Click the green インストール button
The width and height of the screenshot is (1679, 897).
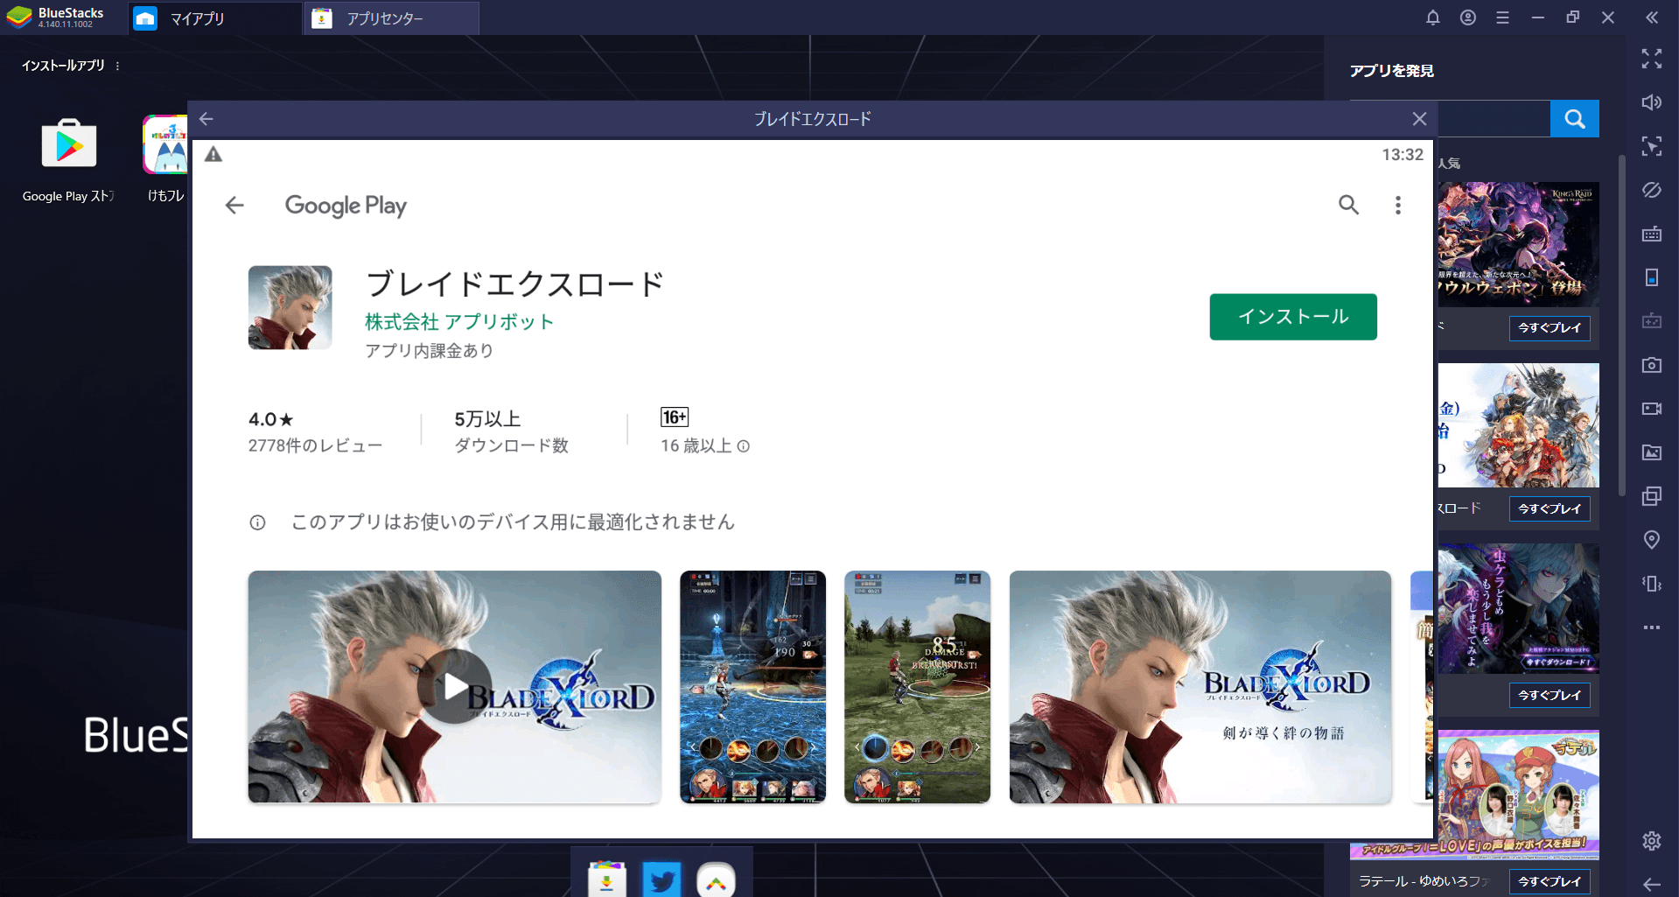click(x=1292, y=317)
